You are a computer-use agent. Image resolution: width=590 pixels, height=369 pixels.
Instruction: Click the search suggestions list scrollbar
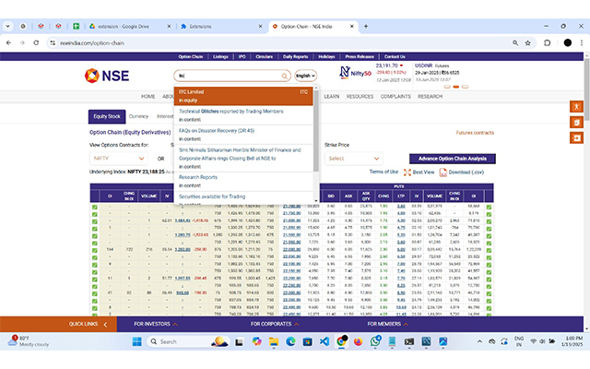315,132
